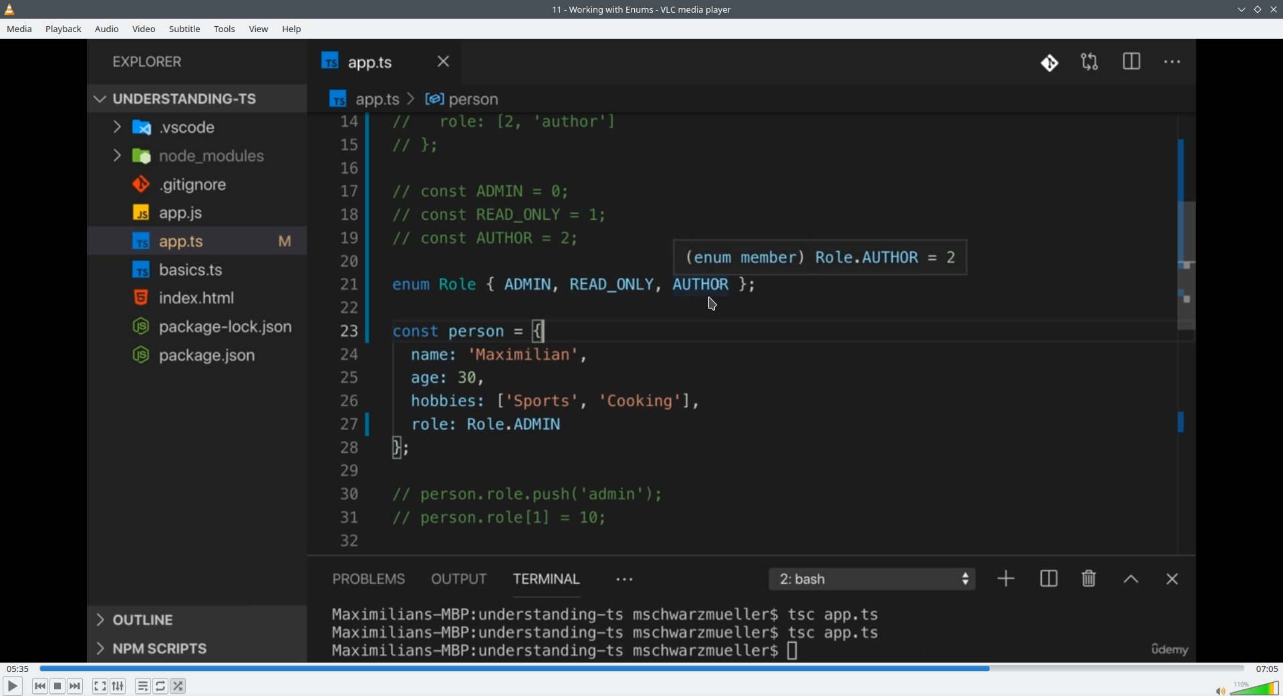Image resolution: width=1283 pixels, height=696 pixels.
Task: Click the EXPLORER panel header
Action: click(x=147, y=62)
